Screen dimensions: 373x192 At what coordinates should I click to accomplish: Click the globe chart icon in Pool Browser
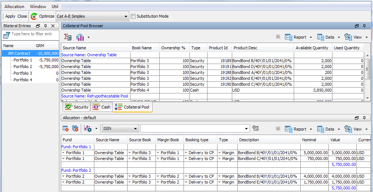(80, 37)
